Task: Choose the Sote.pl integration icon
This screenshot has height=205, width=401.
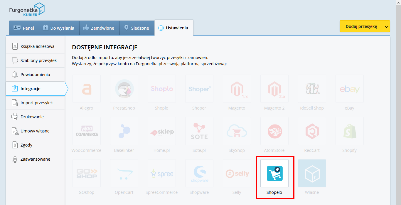Action: tap(199, 131)
